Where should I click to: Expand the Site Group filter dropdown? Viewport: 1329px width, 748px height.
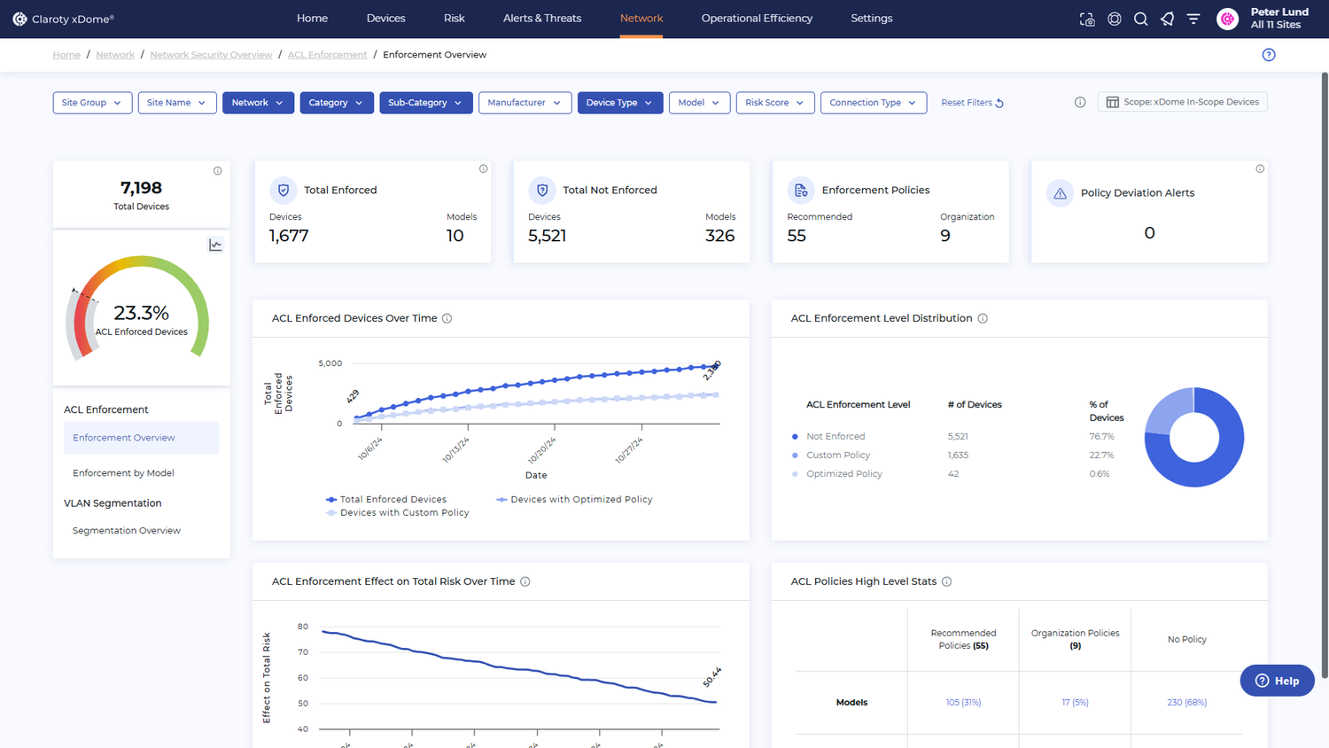pos(92,103)
